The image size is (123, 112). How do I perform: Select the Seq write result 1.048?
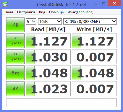(x=94, y=73)
